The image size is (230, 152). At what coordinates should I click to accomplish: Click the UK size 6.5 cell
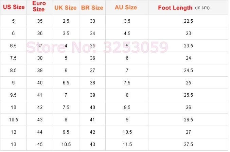66,83
